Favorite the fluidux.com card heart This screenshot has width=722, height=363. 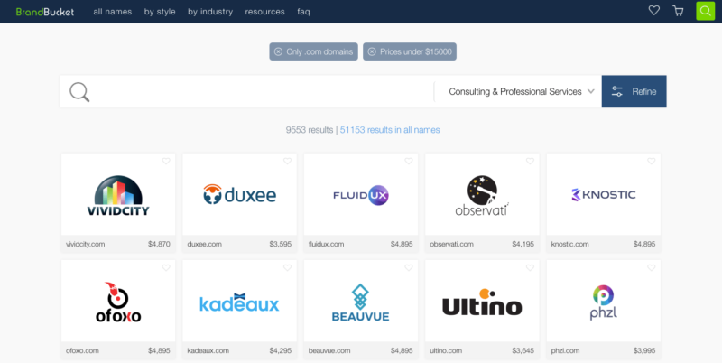409,162
